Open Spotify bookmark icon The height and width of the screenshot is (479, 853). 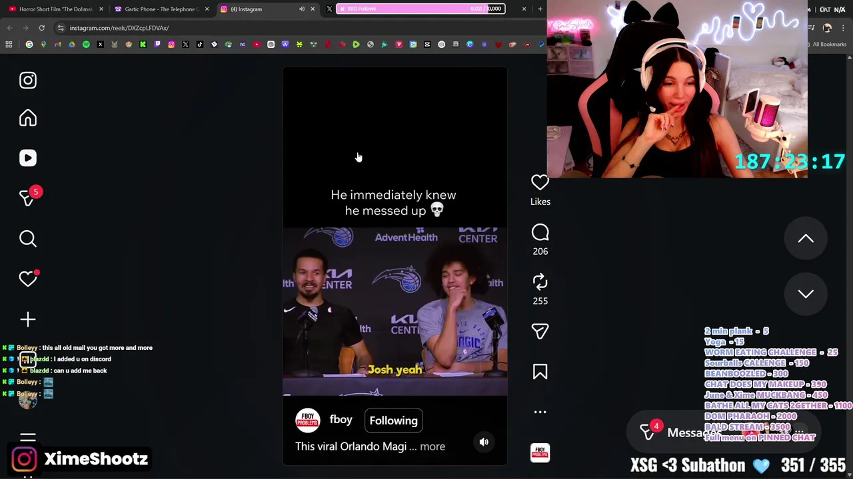[86, 45]
